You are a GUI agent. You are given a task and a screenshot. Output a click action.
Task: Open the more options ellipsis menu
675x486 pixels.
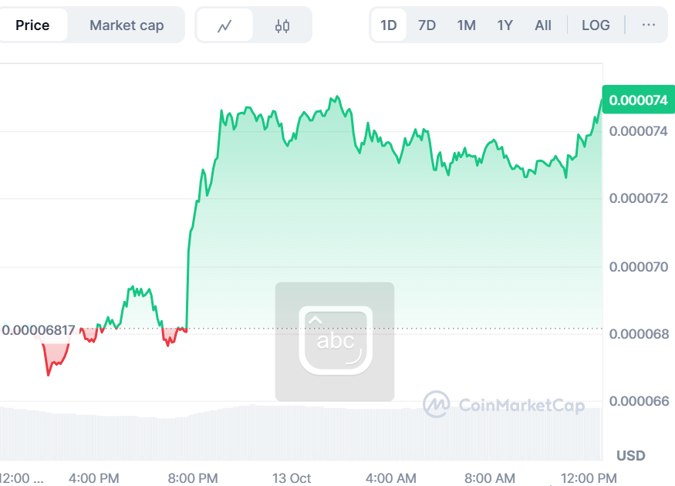click(x=649, y=25)
